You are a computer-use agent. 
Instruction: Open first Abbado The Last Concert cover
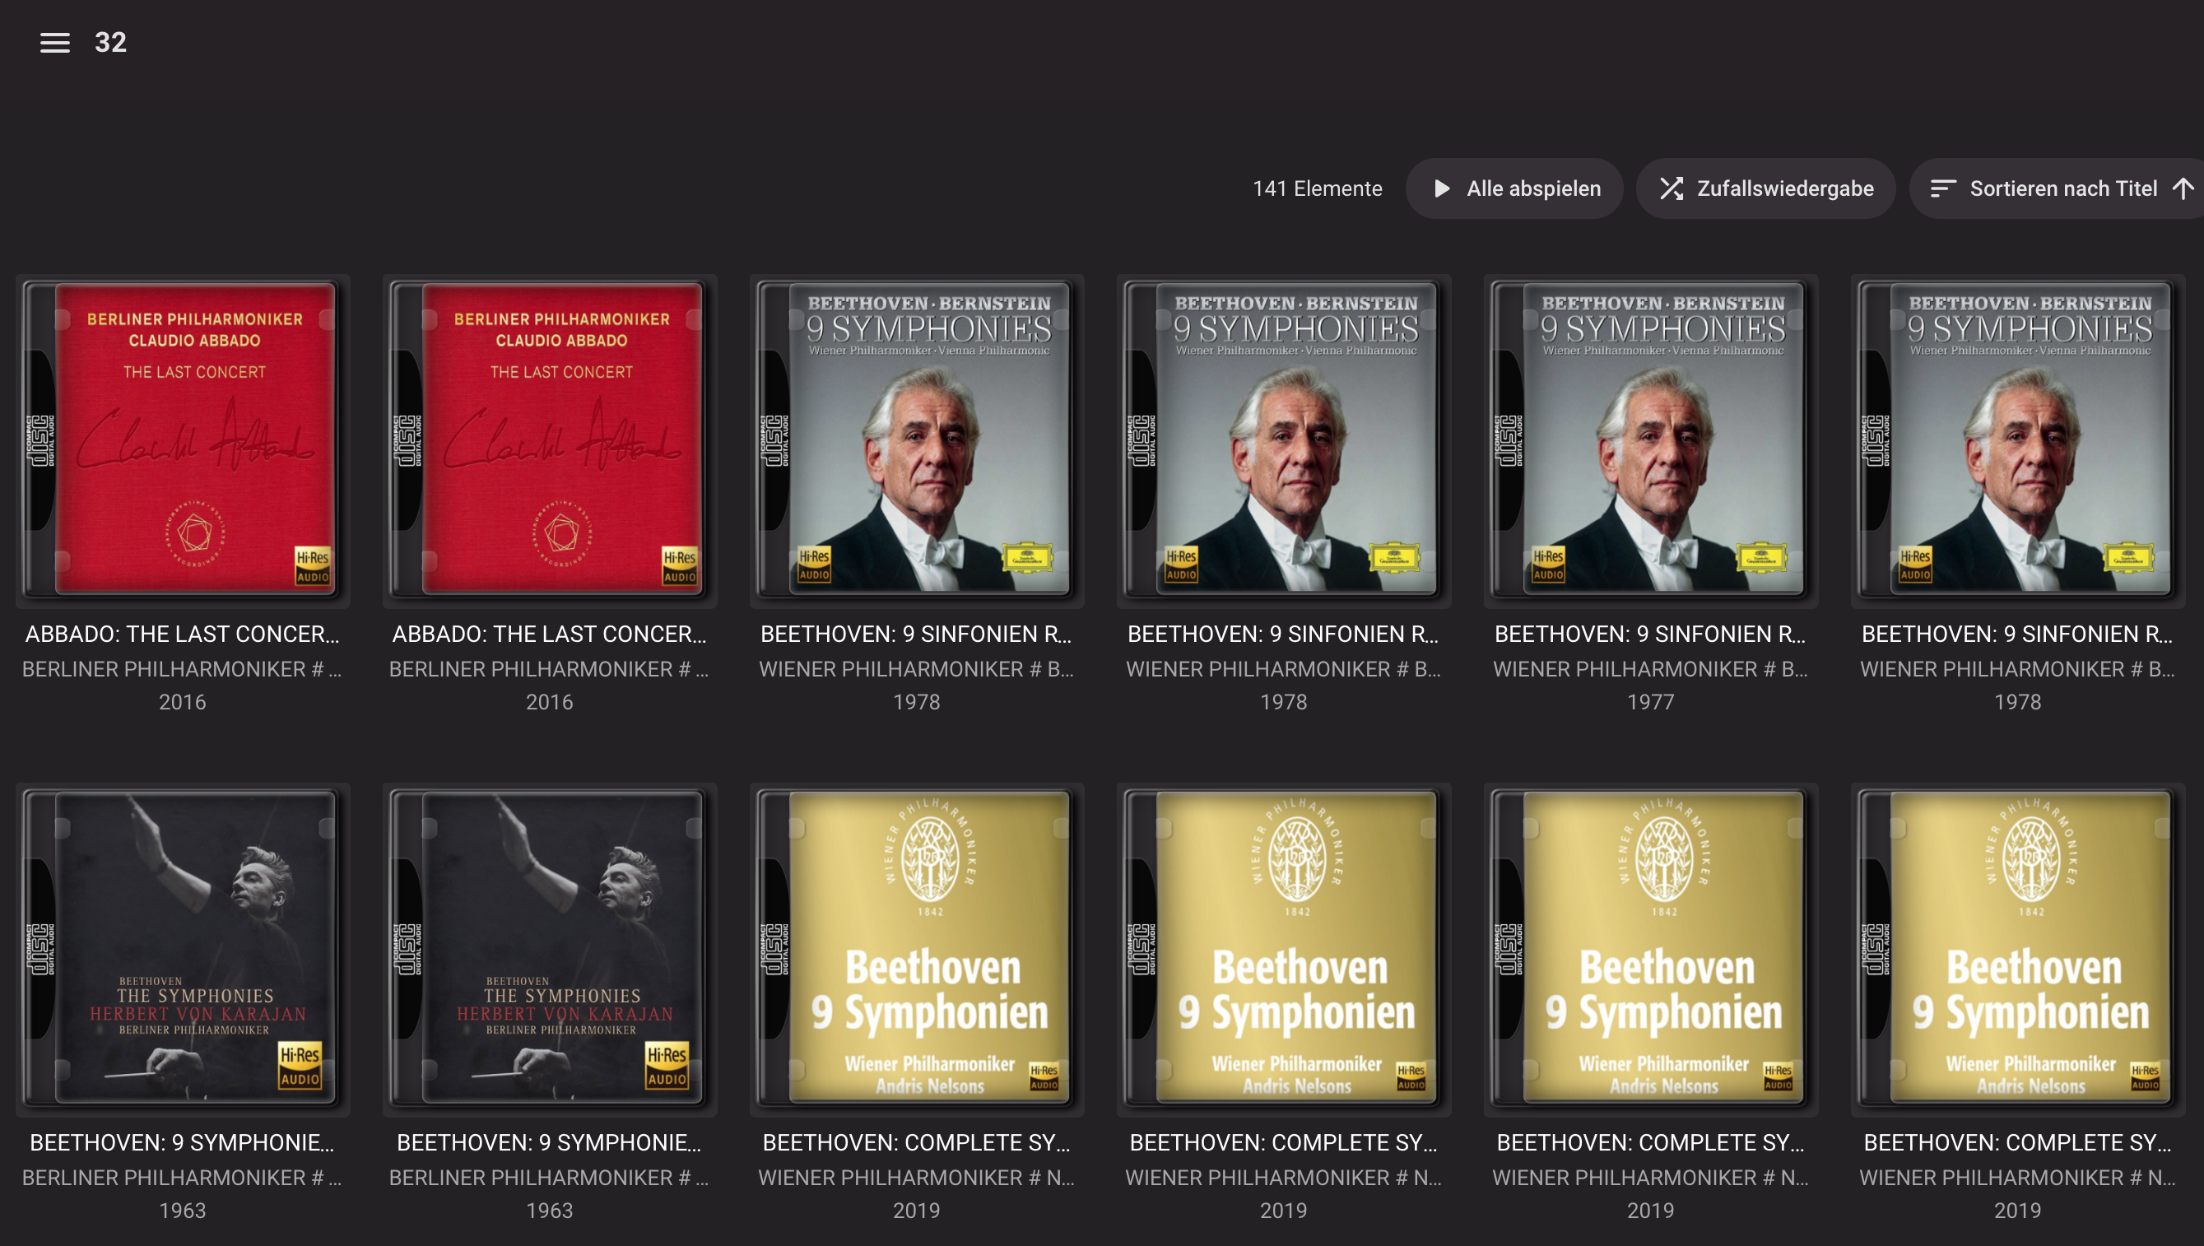[182, 439]
